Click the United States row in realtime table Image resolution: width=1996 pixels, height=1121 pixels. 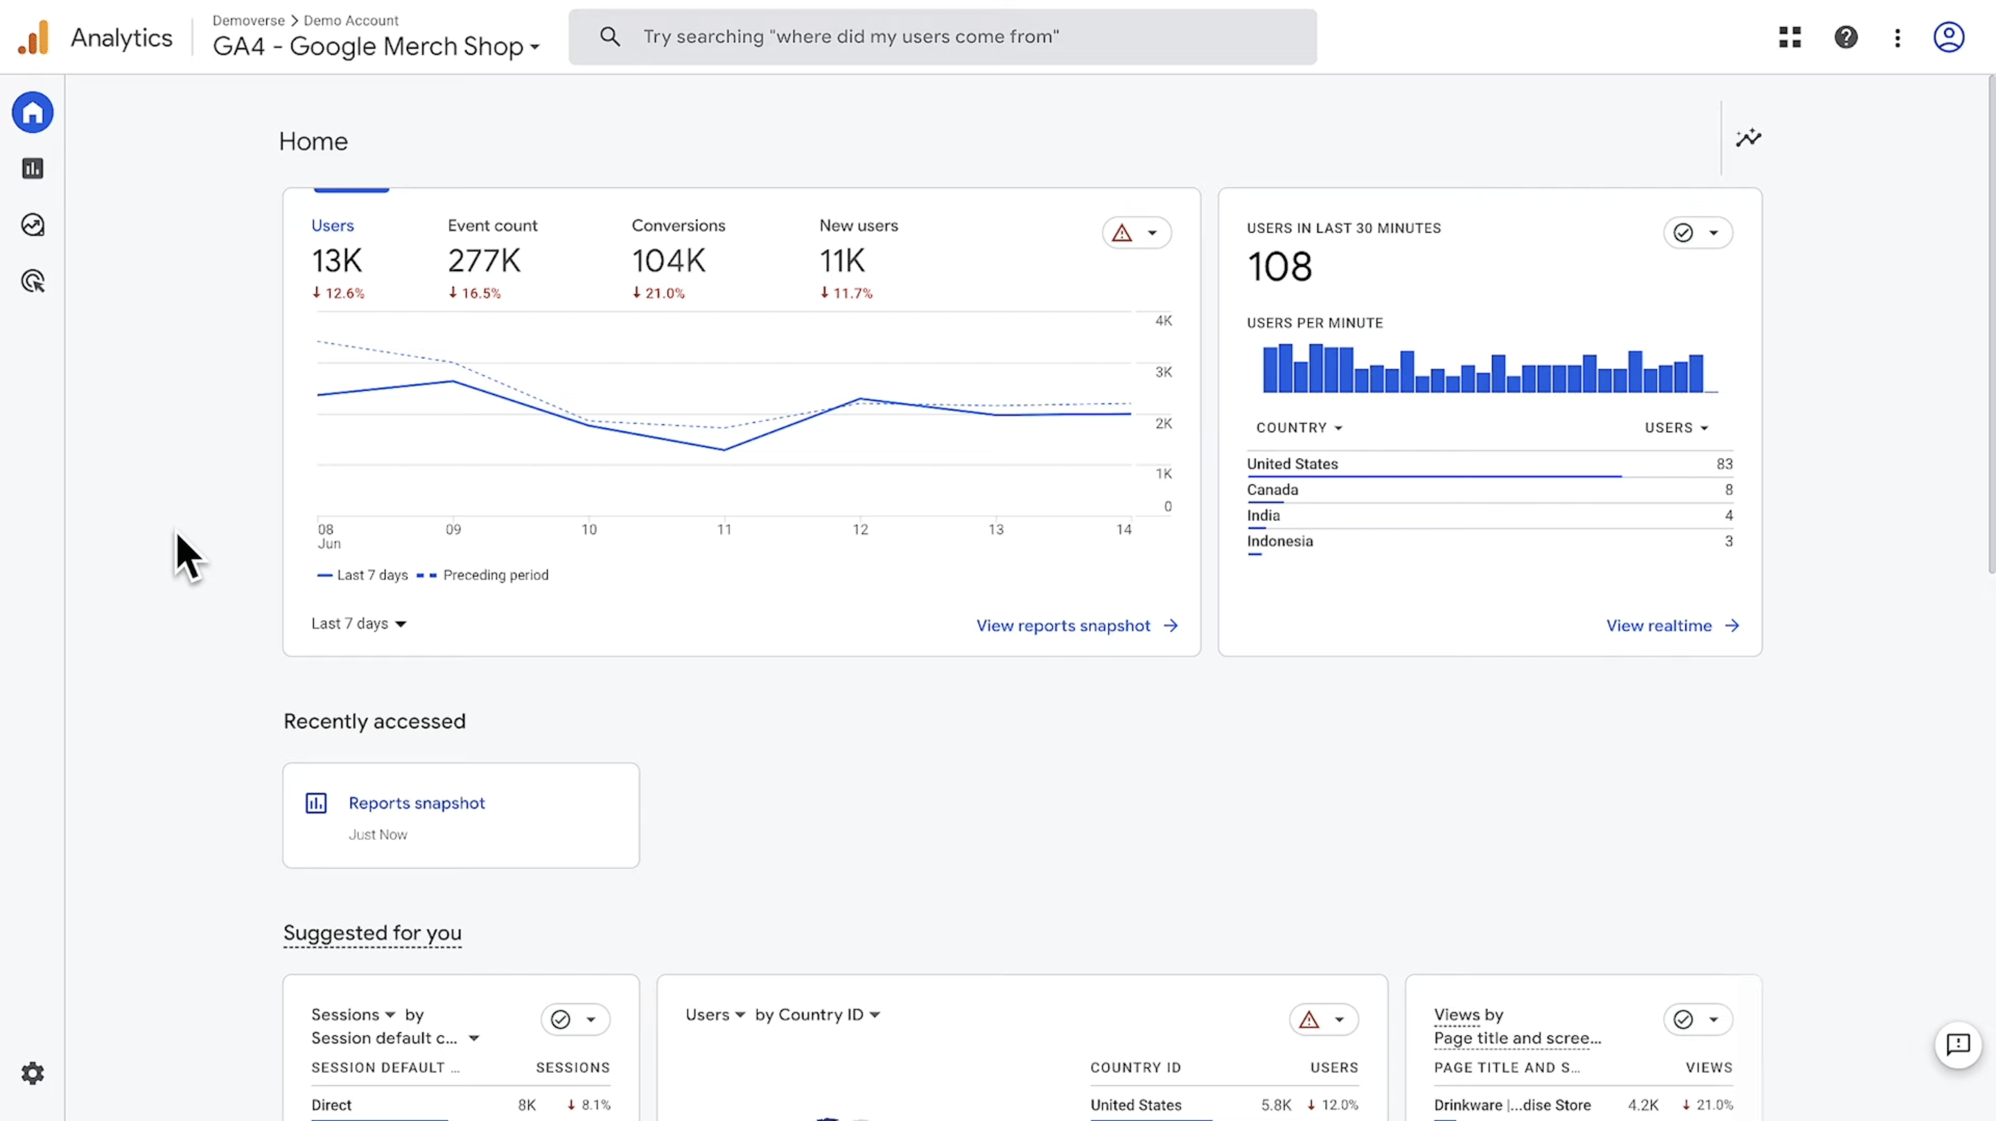[1489, 465]
